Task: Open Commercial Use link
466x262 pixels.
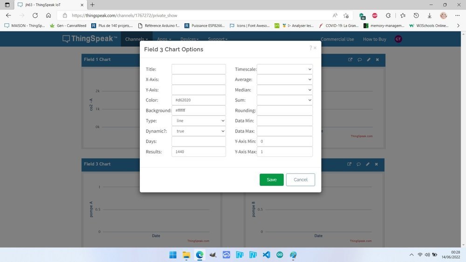Action: tap(337, 39)
